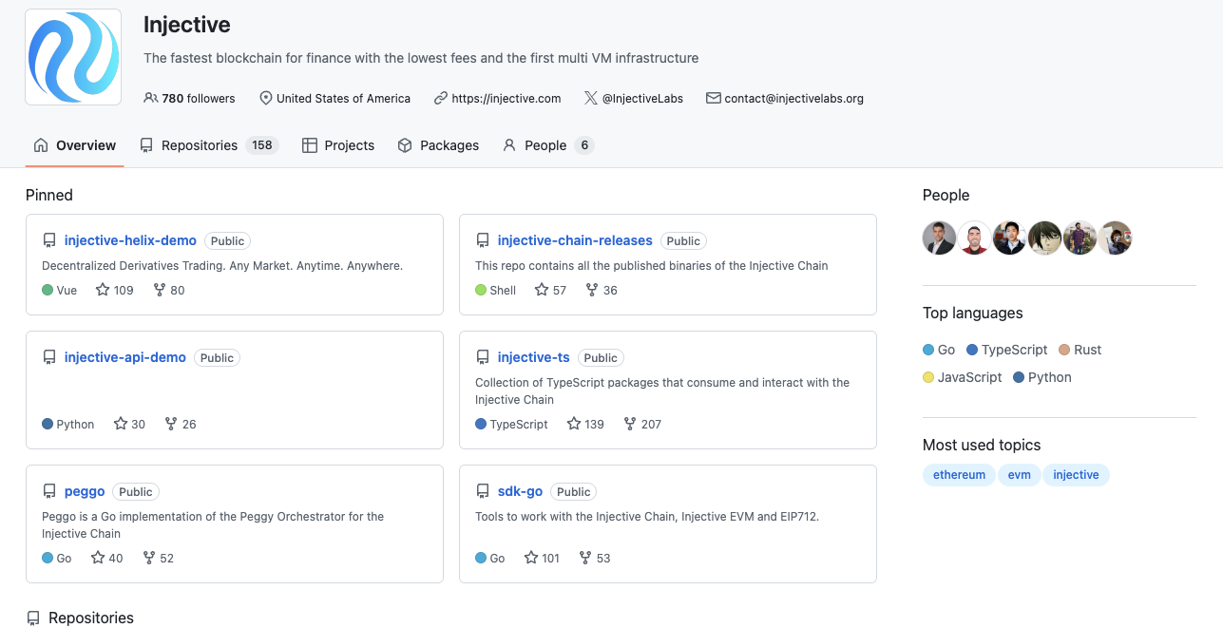The width and height of the screenshot is (1223, 628).
Task: View the 109 stars of injective-helix-demo
Action: pyautogui.click(x=115, y=290)
